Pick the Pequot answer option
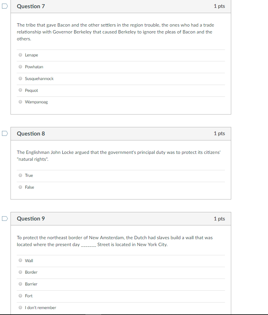 coord(20,90)
